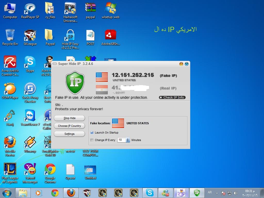Select the cy_files folder on desktop
Screen dimensions: 264x198
pyautogui.click(x=50, y=11)
